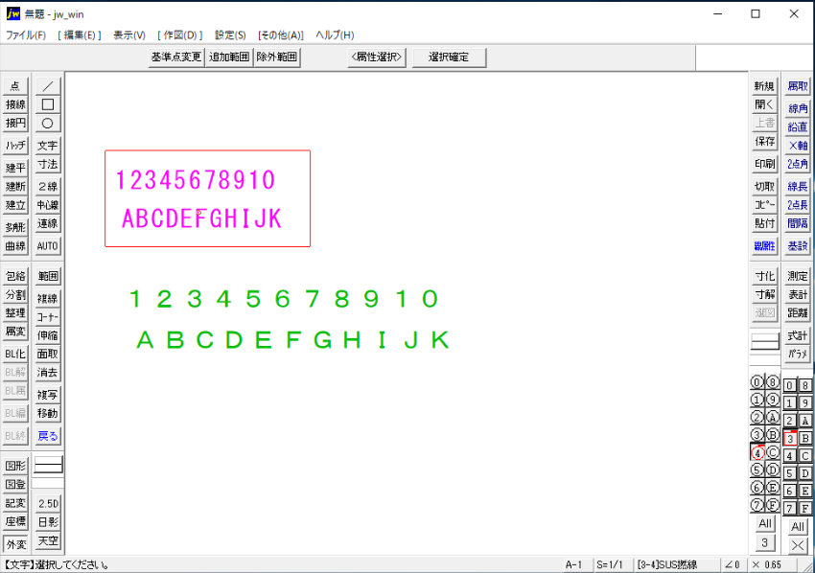The image size is (815, 573).
Task: Click the [3-4]SUS撚線 layer status field
Action: (677, 564)
